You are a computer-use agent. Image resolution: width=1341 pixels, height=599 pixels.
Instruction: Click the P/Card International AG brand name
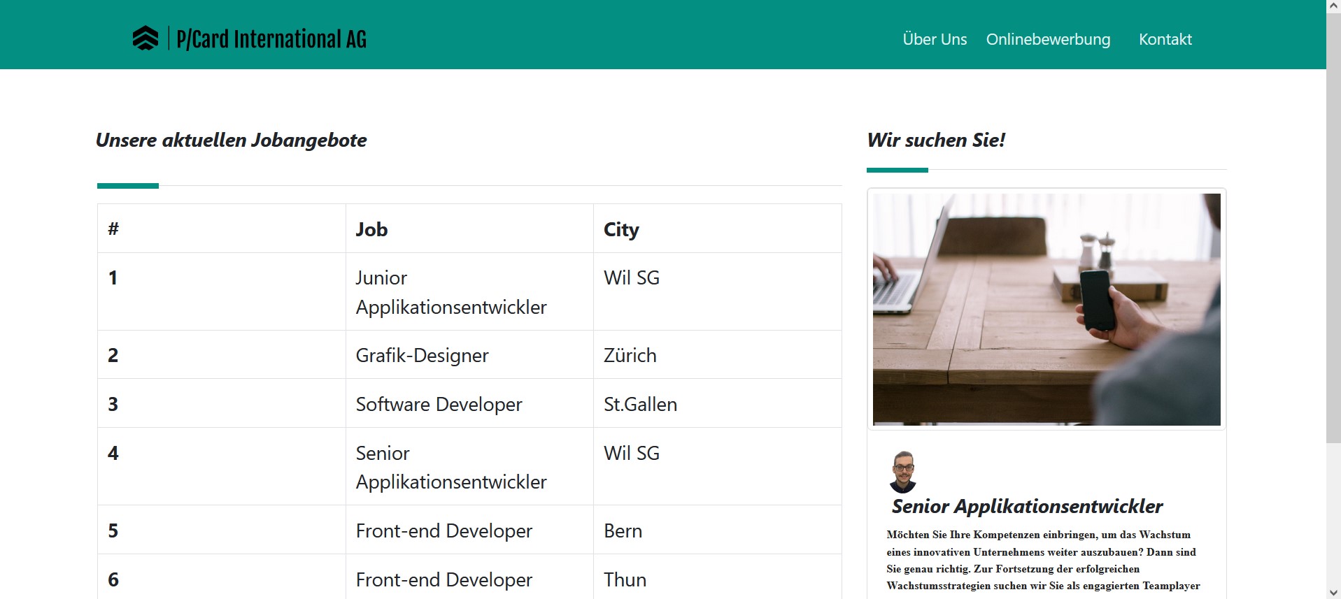click(271, 39)
